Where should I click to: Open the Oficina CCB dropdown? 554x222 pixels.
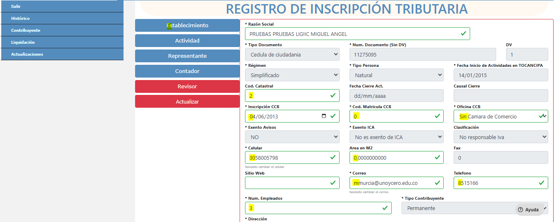tap(501, 116)
